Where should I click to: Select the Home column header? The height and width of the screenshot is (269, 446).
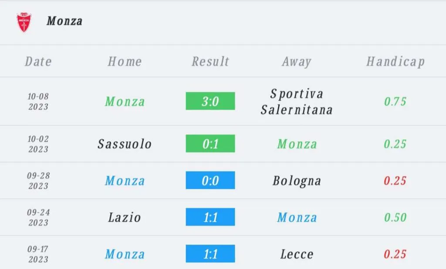point(125,62)
